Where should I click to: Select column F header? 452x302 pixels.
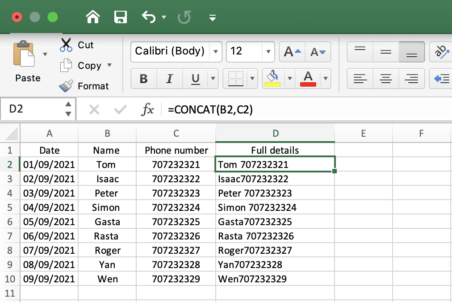coord(422,133)
